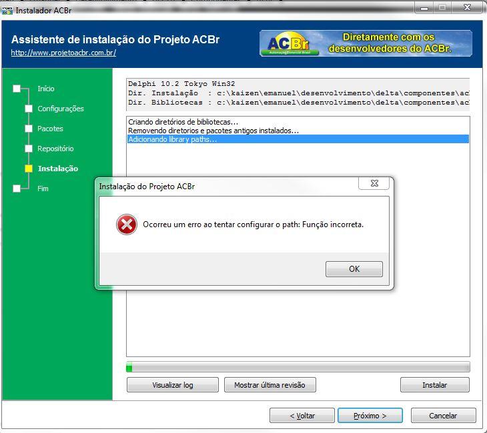This screenshot has height=433, width=487.
Task: Click the white Início step marker
Action: [17, 89]
